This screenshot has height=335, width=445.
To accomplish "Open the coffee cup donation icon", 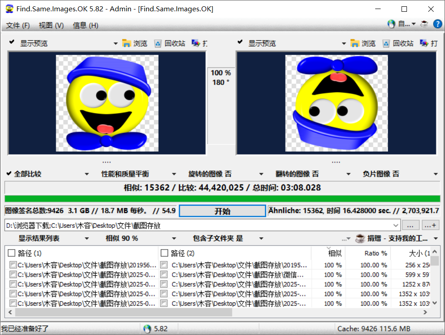I will [x=425, y=24].
